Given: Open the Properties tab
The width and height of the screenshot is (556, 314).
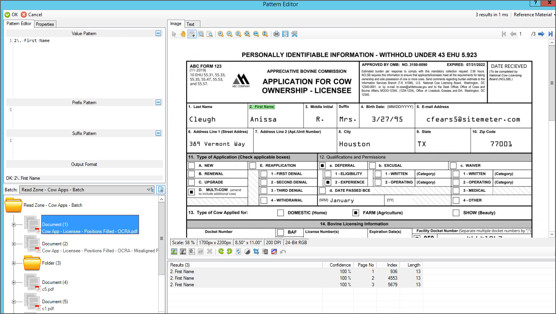Looking at the screenshot, I should click(45, 24).
